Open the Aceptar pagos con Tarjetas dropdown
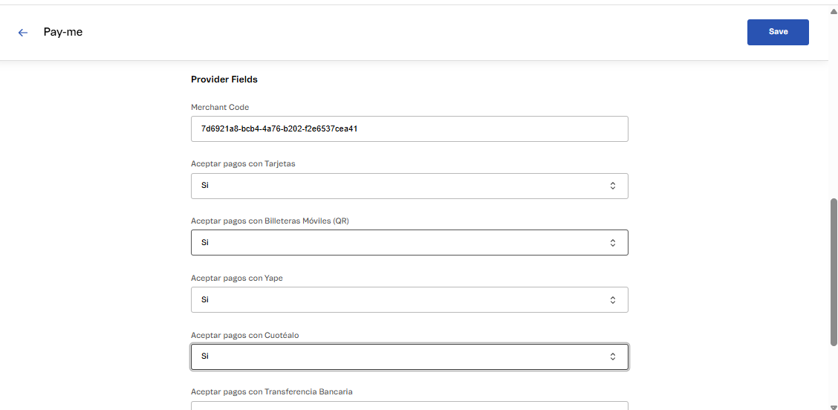 pyautogui.click(x=409, y=186)
